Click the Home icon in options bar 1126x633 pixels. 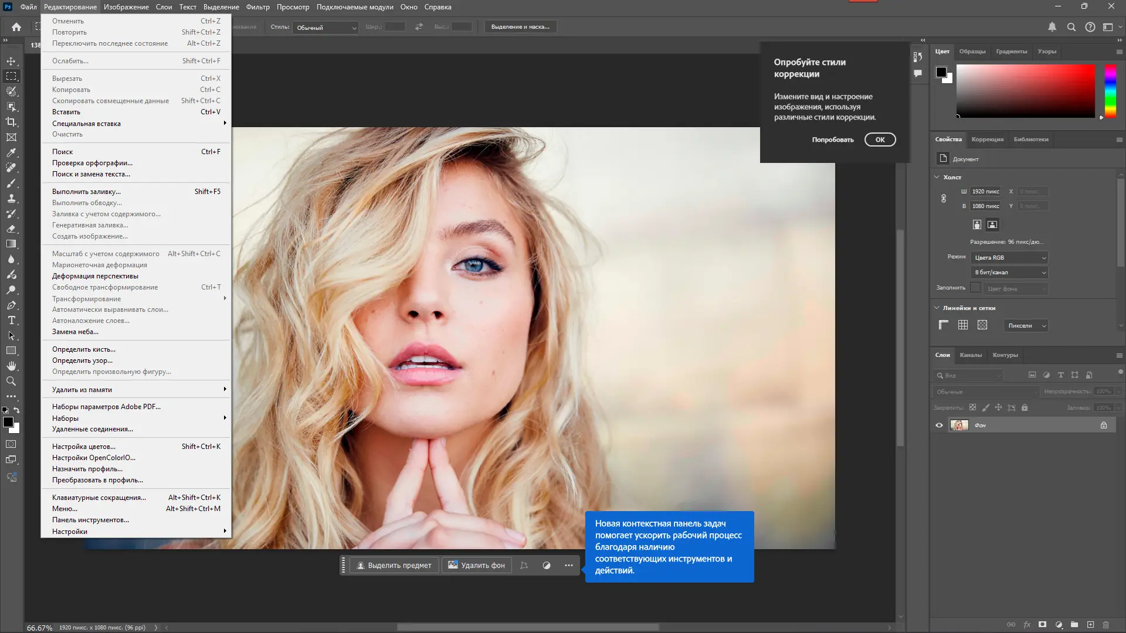click(16, 27)
